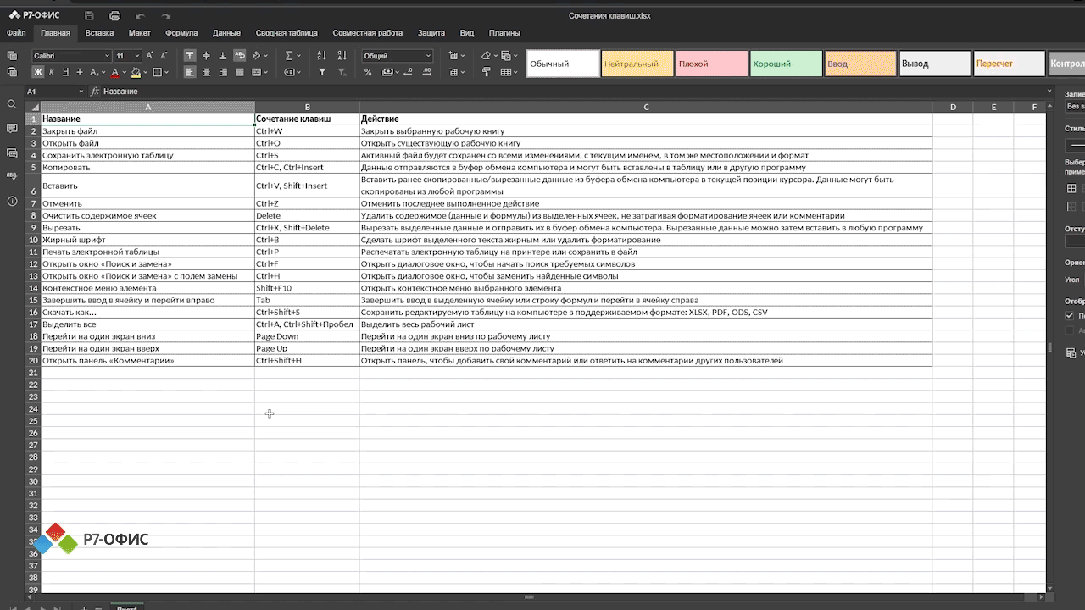Viewport: 1085px width, 610px height.
Task: Sort ascending icon
Action: (321, 55)
